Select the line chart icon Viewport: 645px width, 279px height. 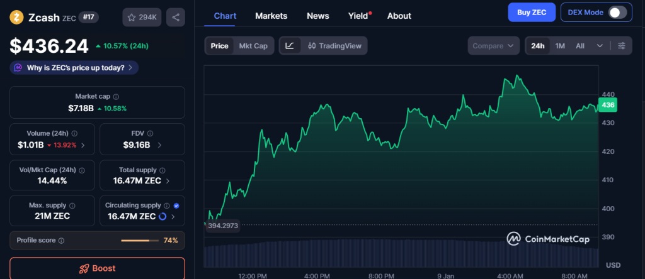coord(290,45)
